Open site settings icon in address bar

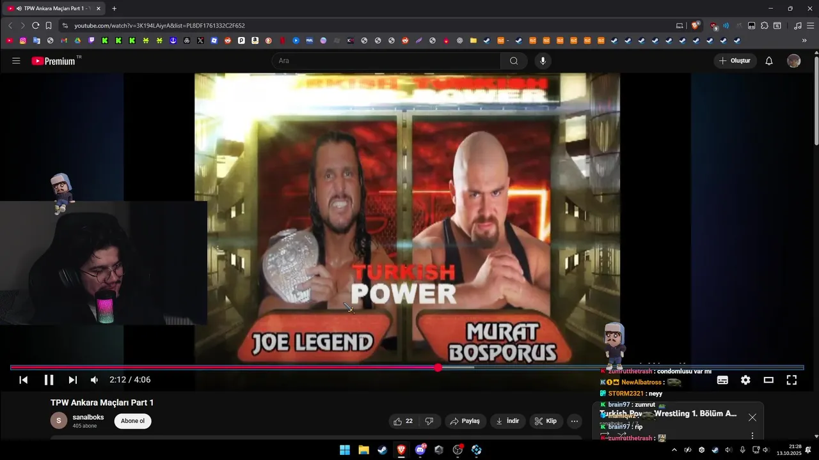tap(64, 26)
